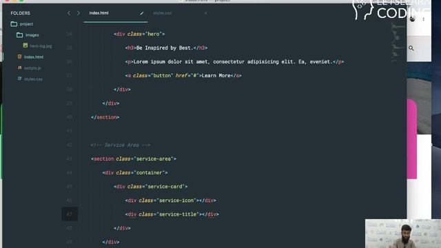Click the class="service-title" div line
This screenshot has height=248, width=441.
pos(172,214)
